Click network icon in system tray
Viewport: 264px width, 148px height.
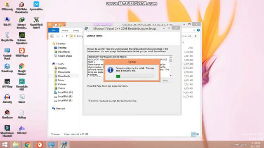click(241, 144)
